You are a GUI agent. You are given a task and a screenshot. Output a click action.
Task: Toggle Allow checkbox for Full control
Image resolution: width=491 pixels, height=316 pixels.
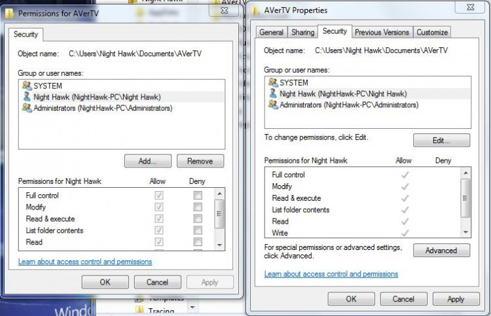pyautogui.click(x=159, y=195)
